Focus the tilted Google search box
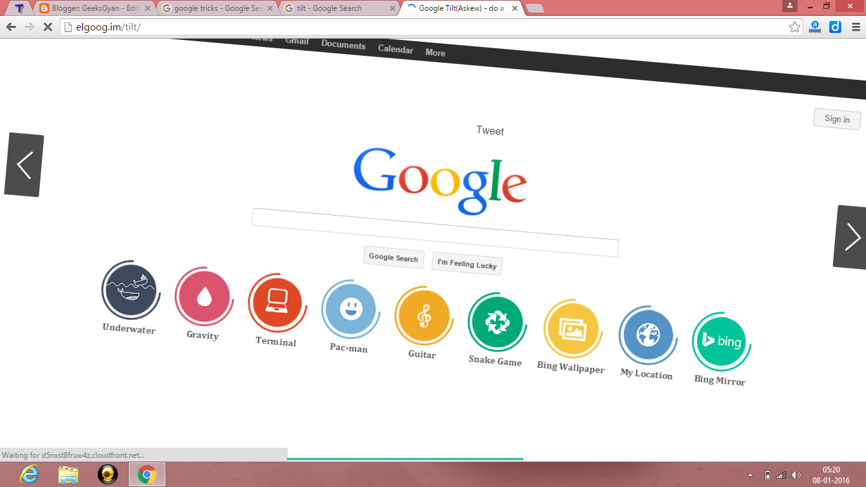The height and width of the screenshot is (487, 866). pyautogui.click(x=435, y=232)
